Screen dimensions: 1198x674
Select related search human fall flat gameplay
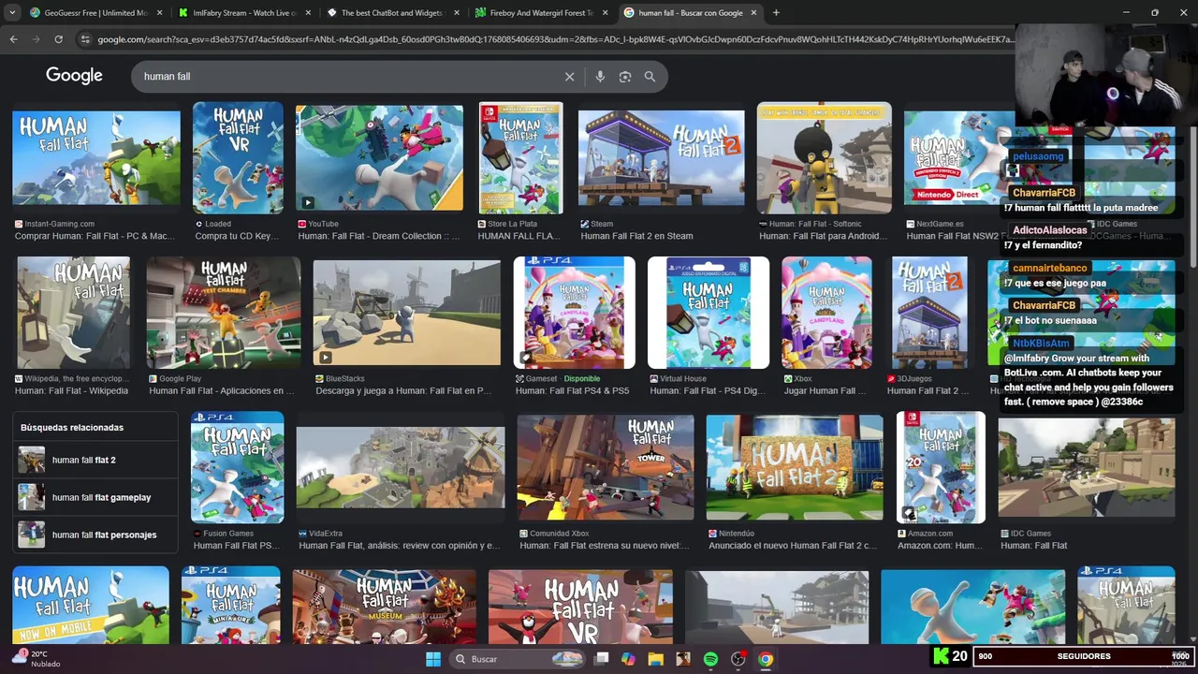coord(95,497)
